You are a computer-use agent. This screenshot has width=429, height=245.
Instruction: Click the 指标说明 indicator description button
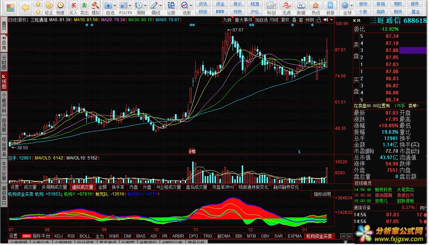coord(322,194)
